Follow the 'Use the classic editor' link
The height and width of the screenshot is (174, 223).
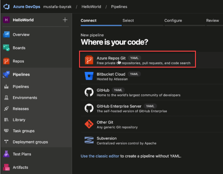point(100,156)
